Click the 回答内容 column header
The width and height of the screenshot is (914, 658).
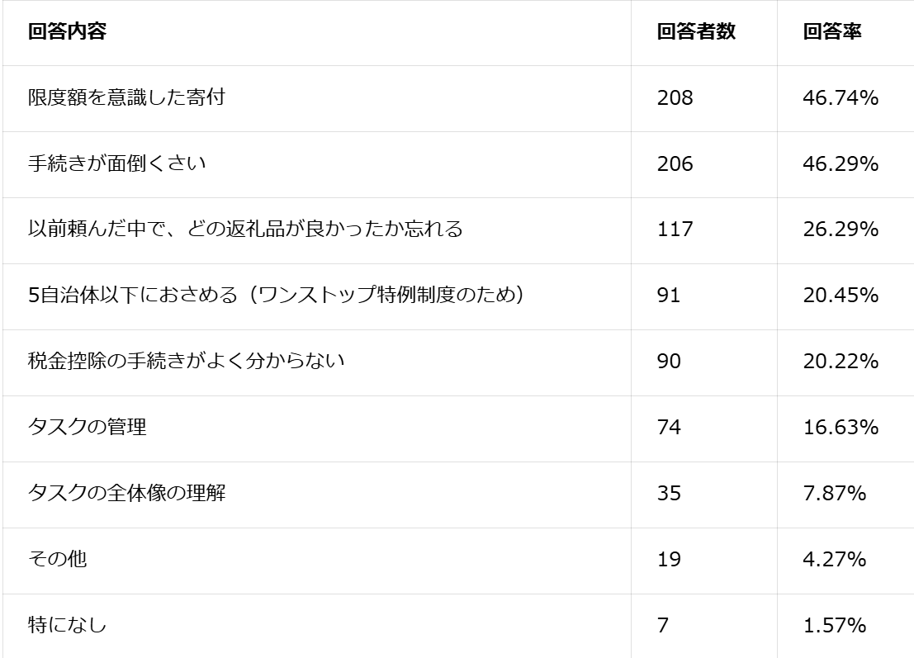tap(67, 32)
